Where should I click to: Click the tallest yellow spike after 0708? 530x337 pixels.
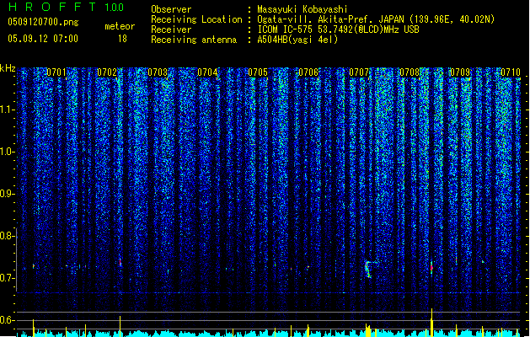[x=431, y=323]
